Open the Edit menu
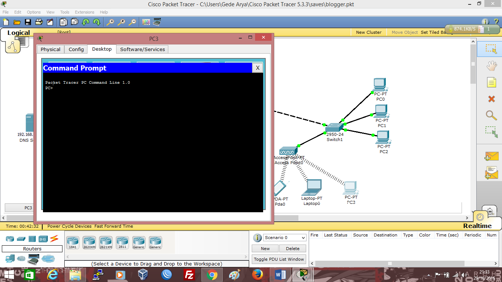 tap(18, 12)
